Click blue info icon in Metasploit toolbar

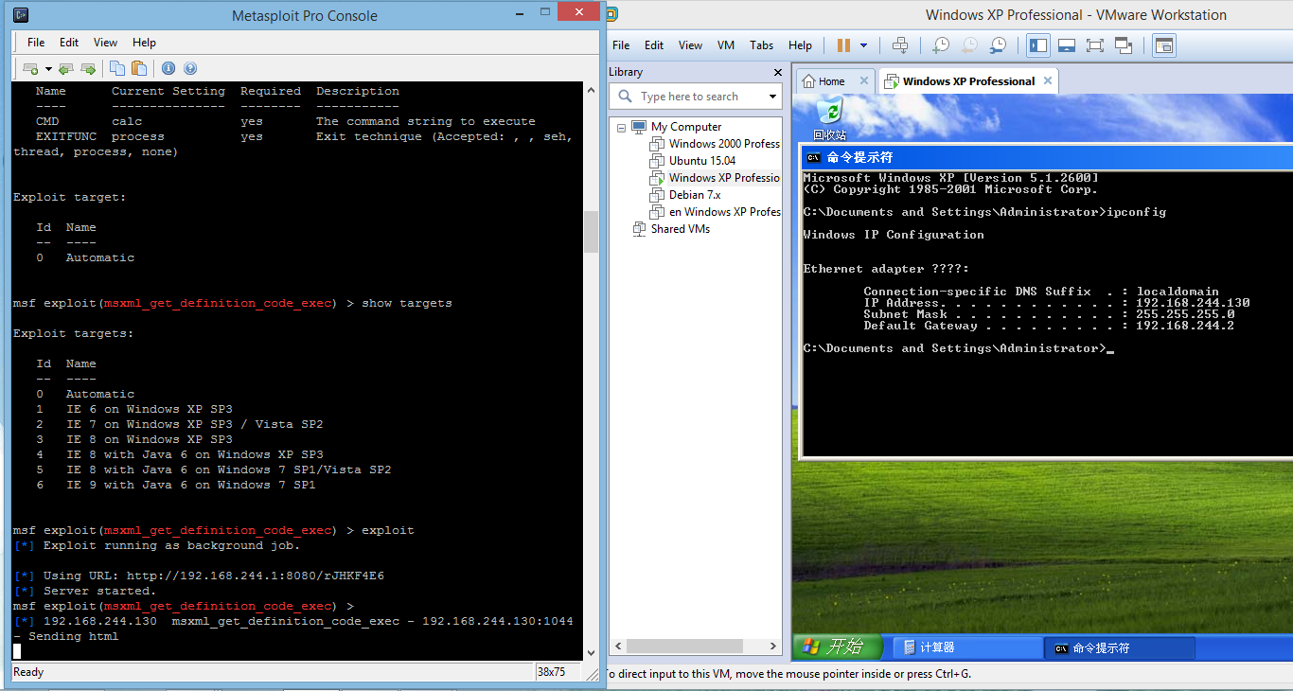168,68
